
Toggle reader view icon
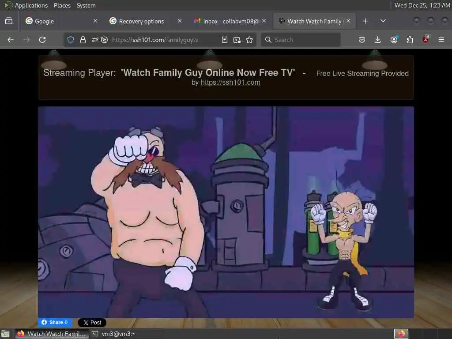[225, 40]
